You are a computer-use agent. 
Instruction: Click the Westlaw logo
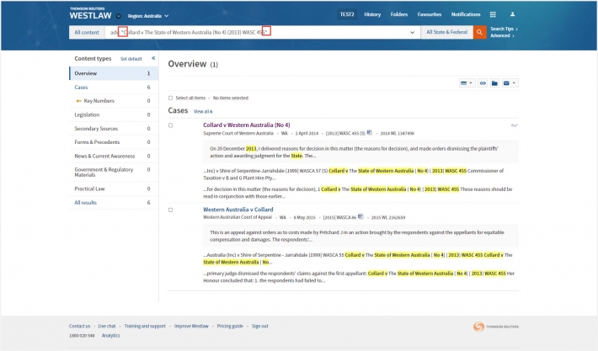click(90, 13)
